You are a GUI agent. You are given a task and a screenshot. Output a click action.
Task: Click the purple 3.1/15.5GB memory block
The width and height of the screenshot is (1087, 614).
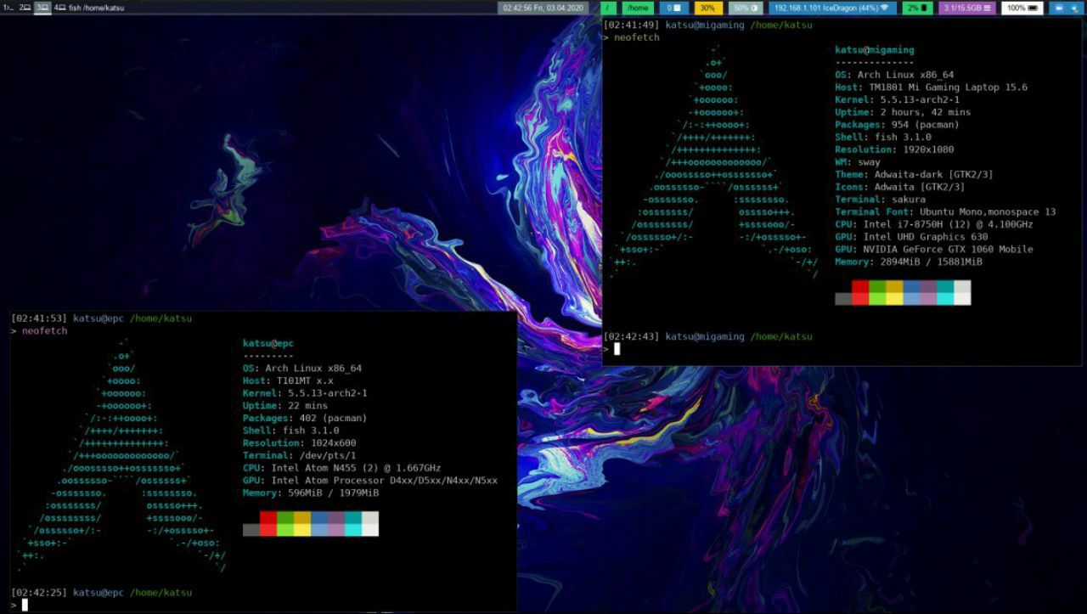click(x=967, y=8)
